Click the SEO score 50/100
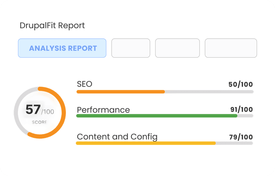The image size is (275, 176). (x=241, y=84)
